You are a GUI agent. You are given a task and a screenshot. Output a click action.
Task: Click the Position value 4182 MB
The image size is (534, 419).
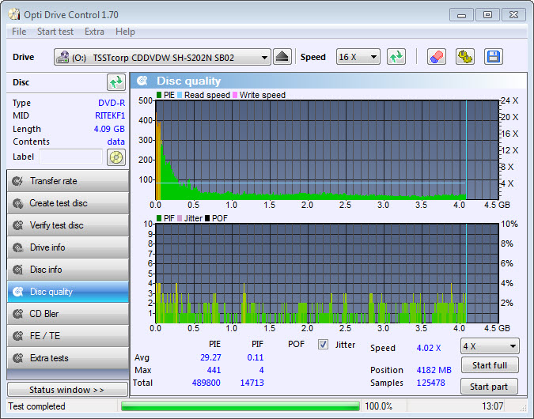(434, 370)
